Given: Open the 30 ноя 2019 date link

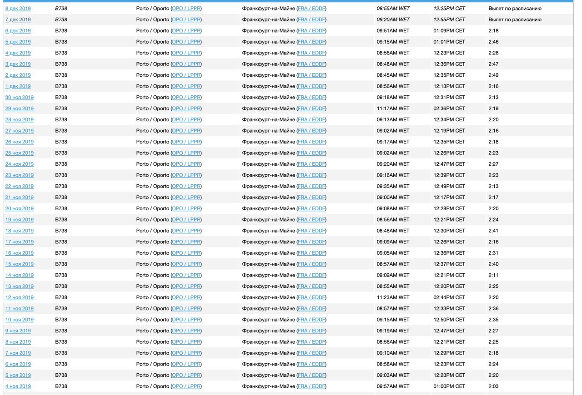Looking at the screenshot, I should tap(20, 98).
